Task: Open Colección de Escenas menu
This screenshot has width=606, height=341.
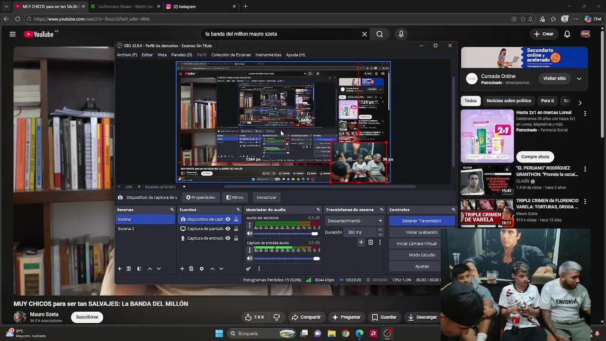Action: click(x=231, y=55)
